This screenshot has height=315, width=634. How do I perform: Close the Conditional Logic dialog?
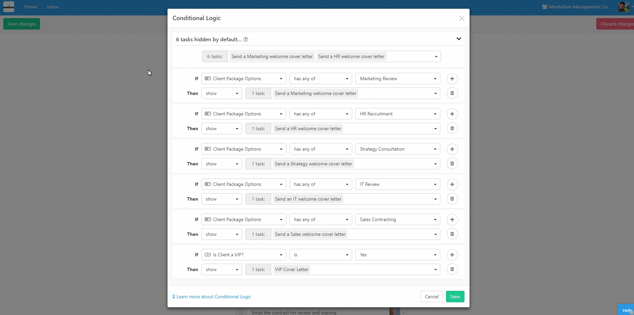click(461, 18)
